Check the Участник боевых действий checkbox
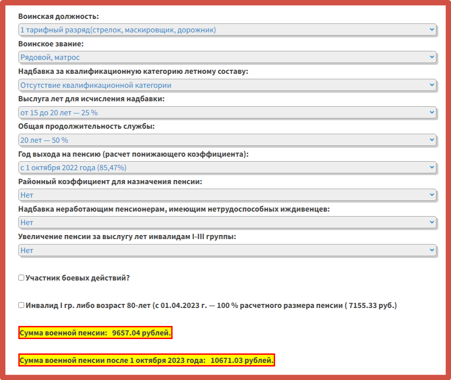Viewport: 451px width, 380px height. coord(21,277)
